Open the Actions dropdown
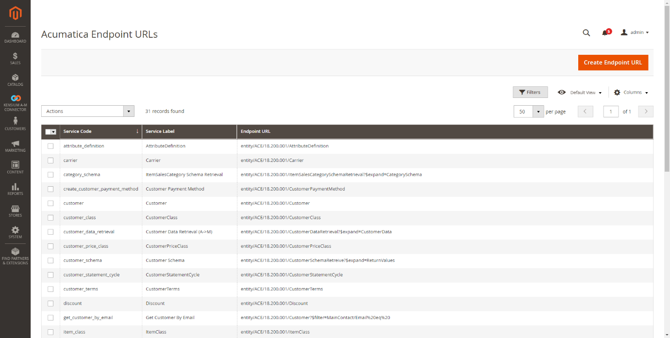This screenshot has height=338, width=670. click(87, 111)
